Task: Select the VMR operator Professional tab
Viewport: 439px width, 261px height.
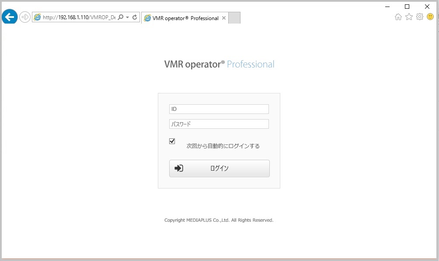Action: [x=185, y=18]
